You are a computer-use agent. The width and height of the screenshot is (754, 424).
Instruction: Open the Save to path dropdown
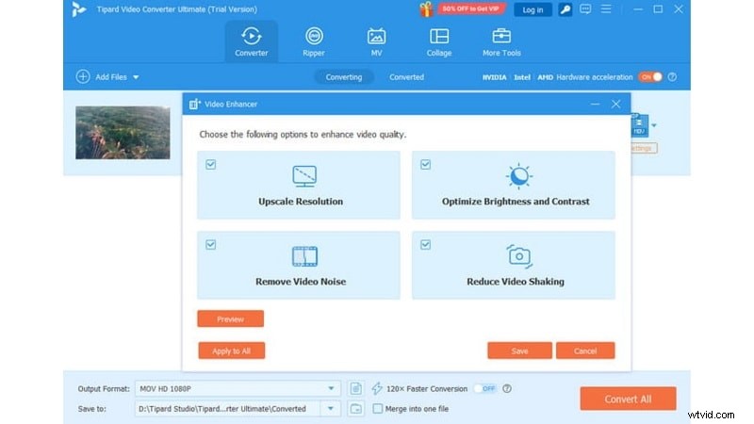pos(331,408)
